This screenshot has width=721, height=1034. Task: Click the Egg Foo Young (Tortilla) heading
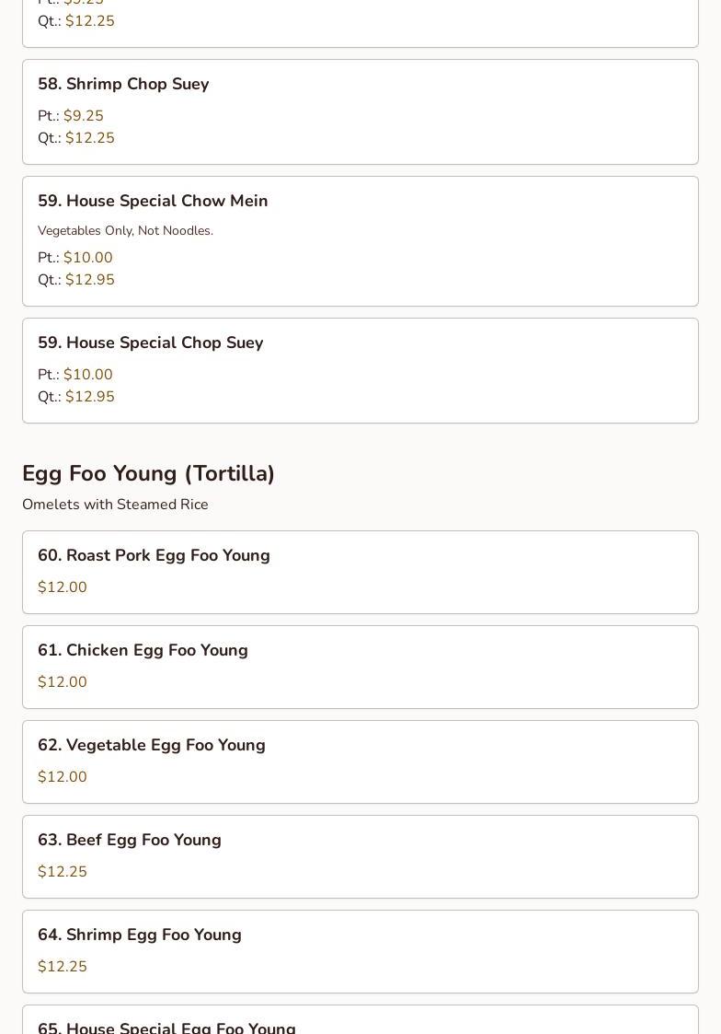[149, 473]
